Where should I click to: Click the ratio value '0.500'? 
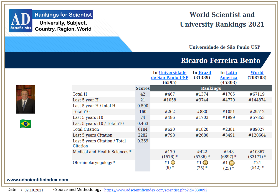click(x=143, y=106)
